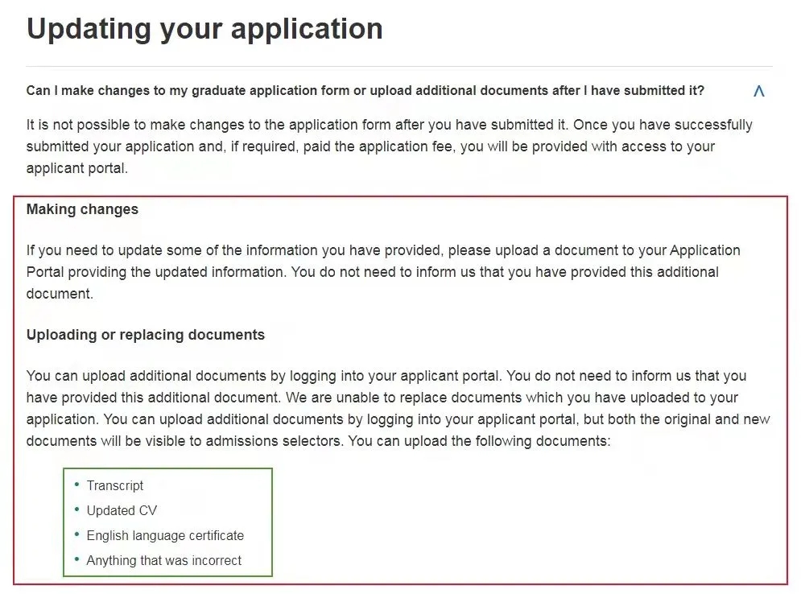Select the 'Uploading or replacing documents' subheading
This screenshot has width=801, height=598.
[146, 335]
